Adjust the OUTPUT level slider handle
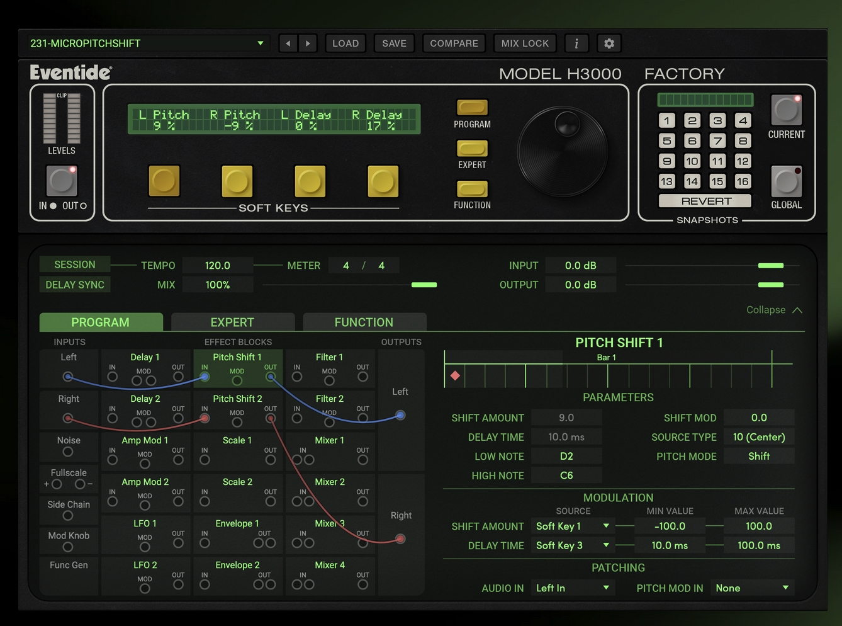This screenshot has height=626, width=842. point(770,285)
